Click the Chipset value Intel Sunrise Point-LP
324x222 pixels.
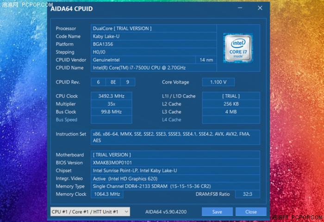coord(175,171)
